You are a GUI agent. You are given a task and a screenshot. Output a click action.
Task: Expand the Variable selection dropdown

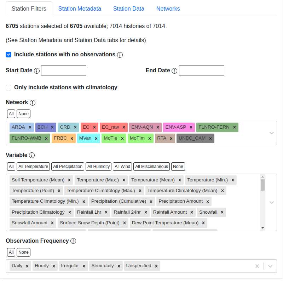pyautogui.click(x=272, y=202)
